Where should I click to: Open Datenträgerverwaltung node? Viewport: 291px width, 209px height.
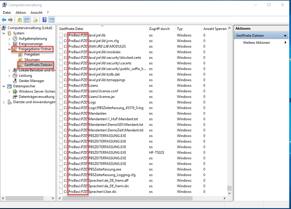[36, 97]
